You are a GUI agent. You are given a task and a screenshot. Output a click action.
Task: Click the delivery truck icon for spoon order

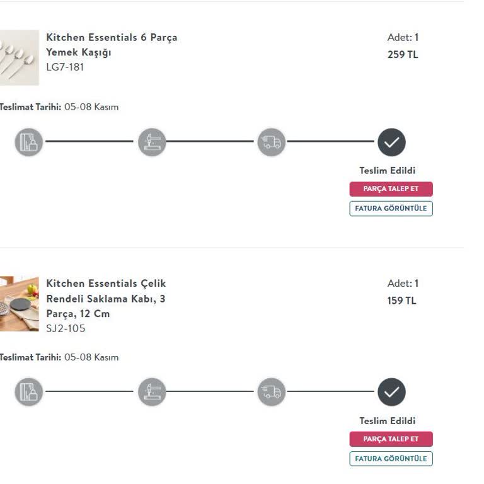point(272,142)
